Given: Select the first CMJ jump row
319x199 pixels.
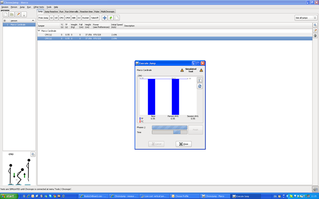Looking at the screenshot, I should 175,35.
